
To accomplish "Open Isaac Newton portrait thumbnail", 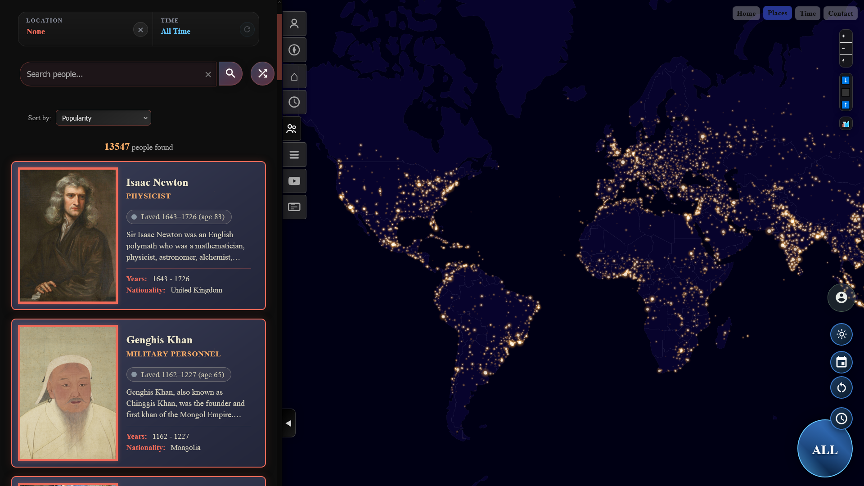I will coord(68,235).
